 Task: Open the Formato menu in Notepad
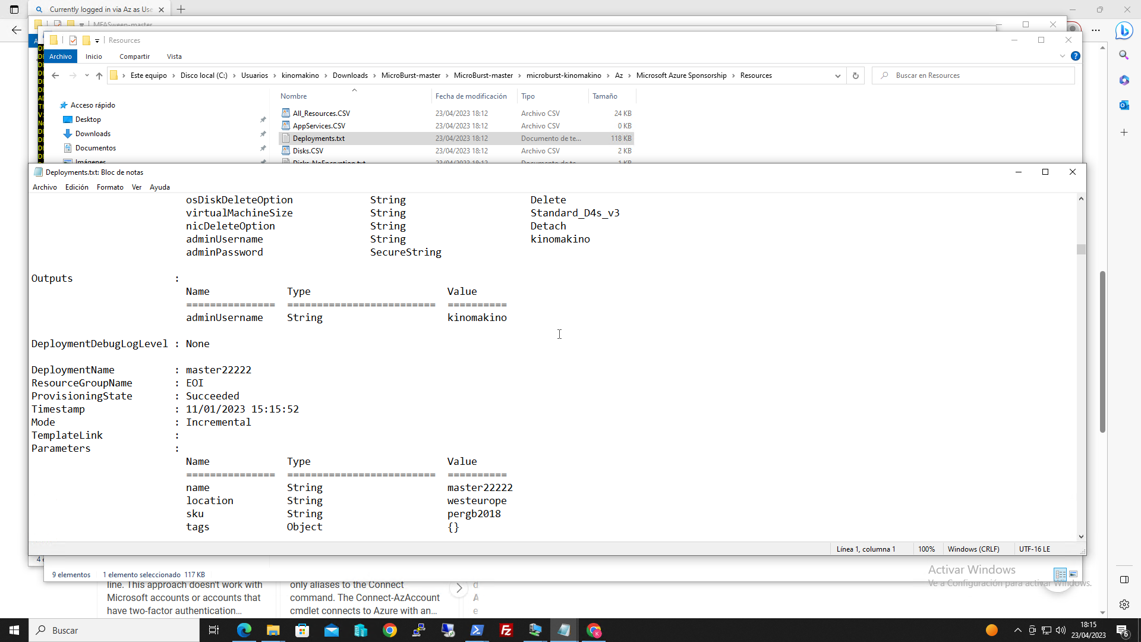coord(110,187)
